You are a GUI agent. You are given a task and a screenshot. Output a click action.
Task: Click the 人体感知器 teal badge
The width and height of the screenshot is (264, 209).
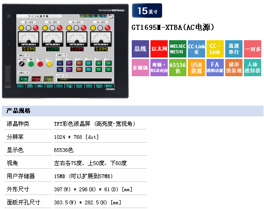click(x=252, y=67)
